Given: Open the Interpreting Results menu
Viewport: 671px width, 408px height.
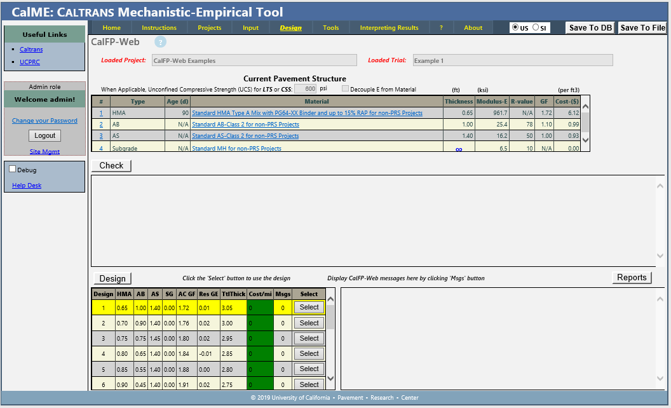Looking at the screenshot, I should pyautogui.click(x=389, y=27).
